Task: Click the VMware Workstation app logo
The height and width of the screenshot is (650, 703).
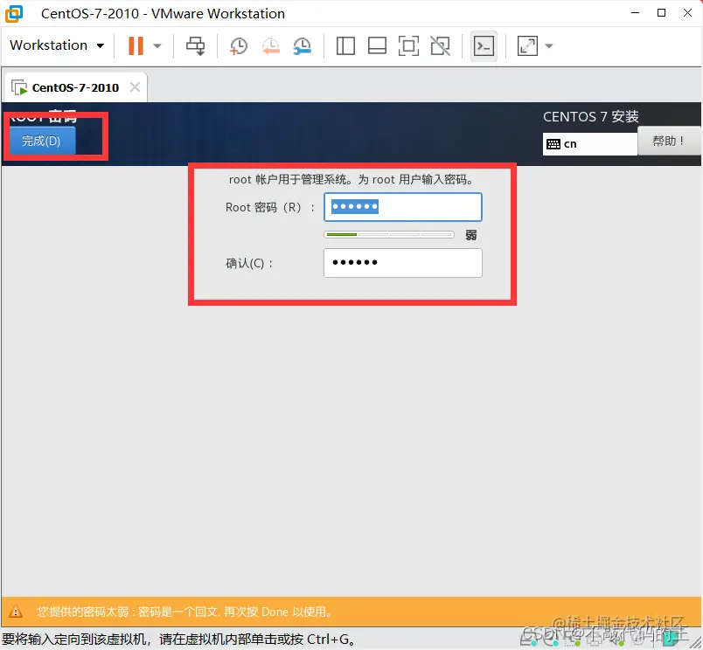Action: (x=13, y=13)
